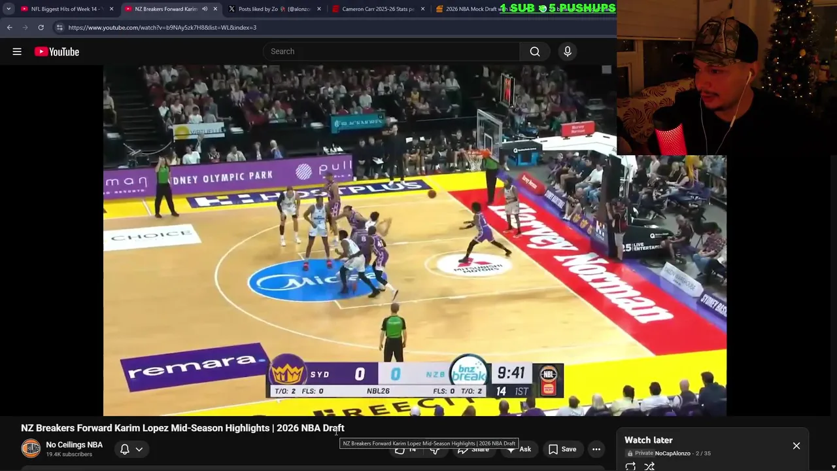Like the video with thumbs up
Image resolution: width=837 pixels, height=471 pixels.
[405, 449]
